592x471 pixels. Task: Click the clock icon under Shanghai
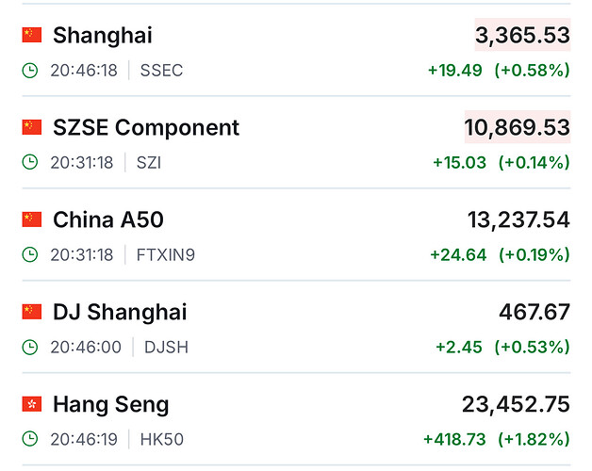(x=30, y=71)
